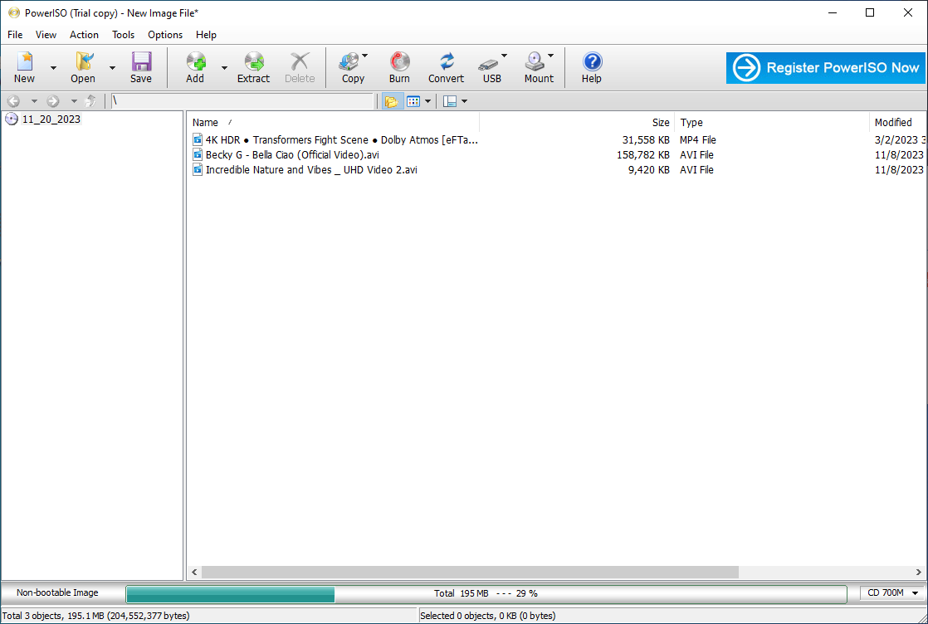Click the Register PowerISO Now banner
The width and height of the screenshot is (928, 624).
(x=825, y=68)
